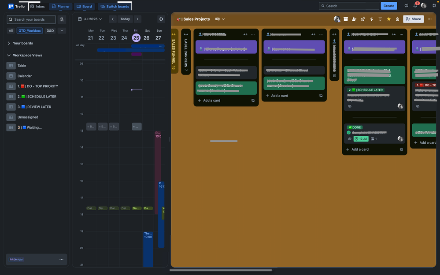Open the board filter icon
Image resolution: width=440 pixels, height=275 pixels.
point(380,19)
